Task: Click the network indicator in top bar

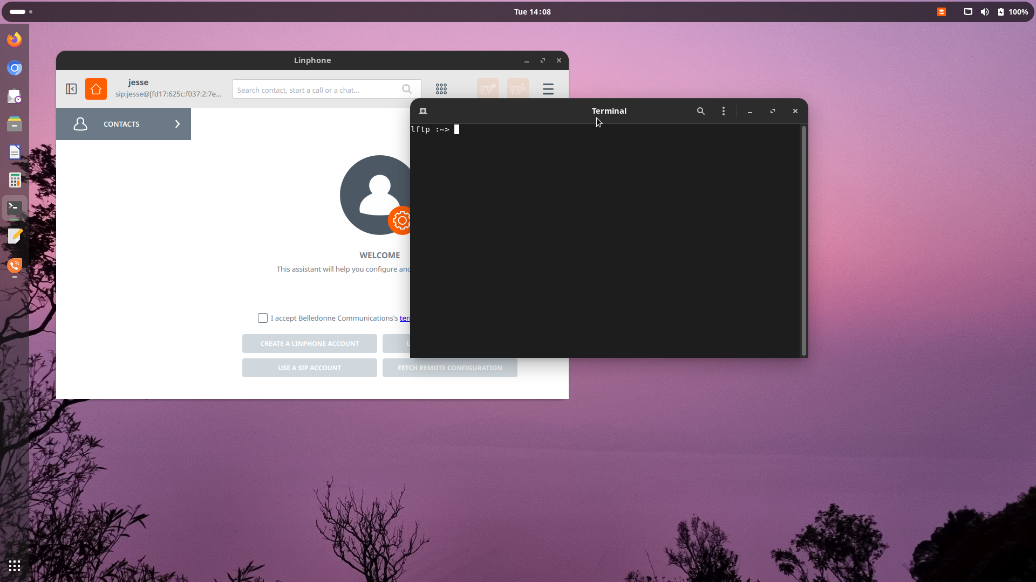Action: click(x=969, y=12)
